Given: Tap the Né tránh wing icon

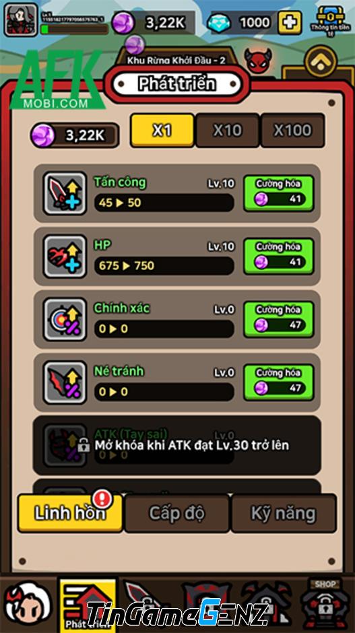Looking at the screenshot, I should 65,382.
